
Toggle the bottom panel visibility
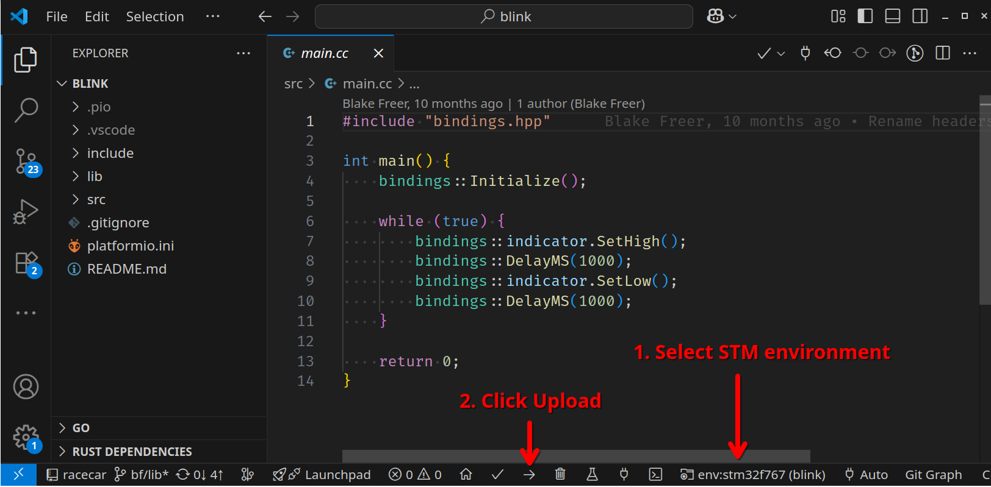[892, 16]
